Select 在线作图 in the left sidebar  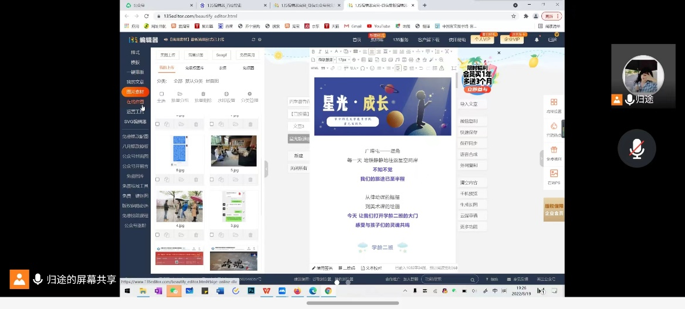(x=135, y=102)
